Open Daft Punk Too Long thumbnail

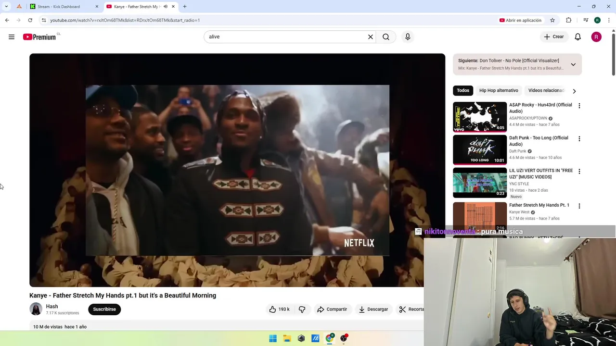480,149
